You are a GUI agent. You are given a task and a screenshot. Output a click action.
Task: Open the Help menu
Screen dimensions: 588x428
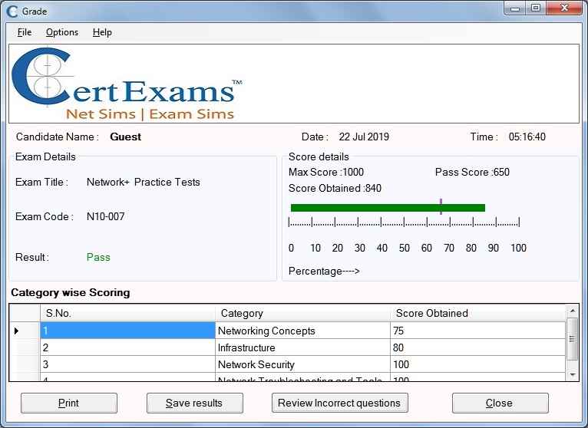click(102, 32)
